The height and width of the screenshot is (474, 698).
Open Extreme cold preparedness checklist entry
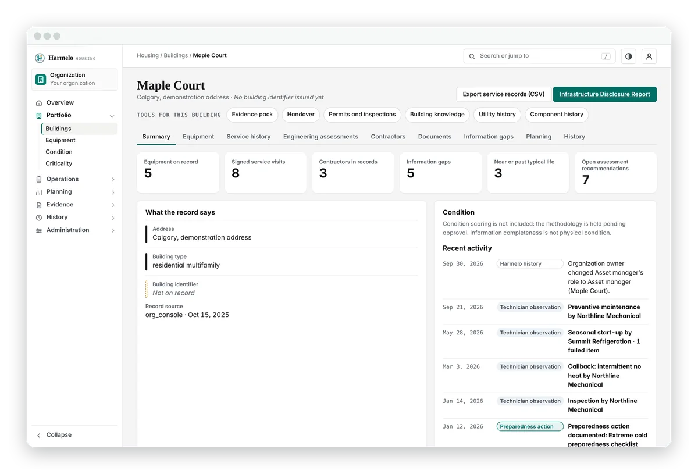[x=607, y=435]
